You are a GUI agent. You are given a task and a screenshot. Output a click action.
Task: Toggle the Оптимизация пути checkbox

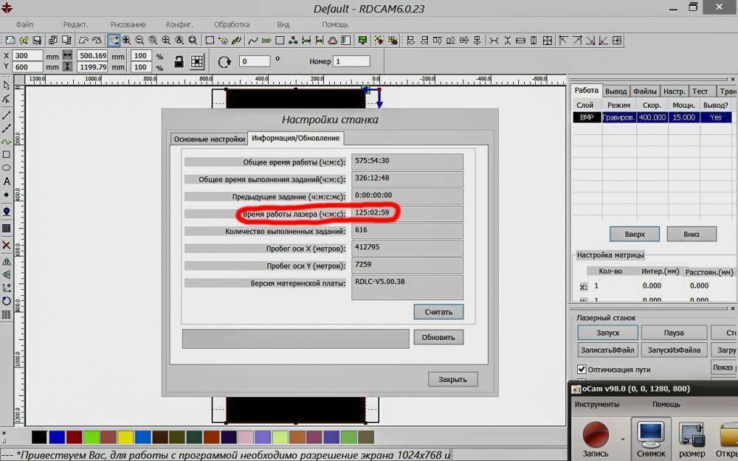coord(582,369)
